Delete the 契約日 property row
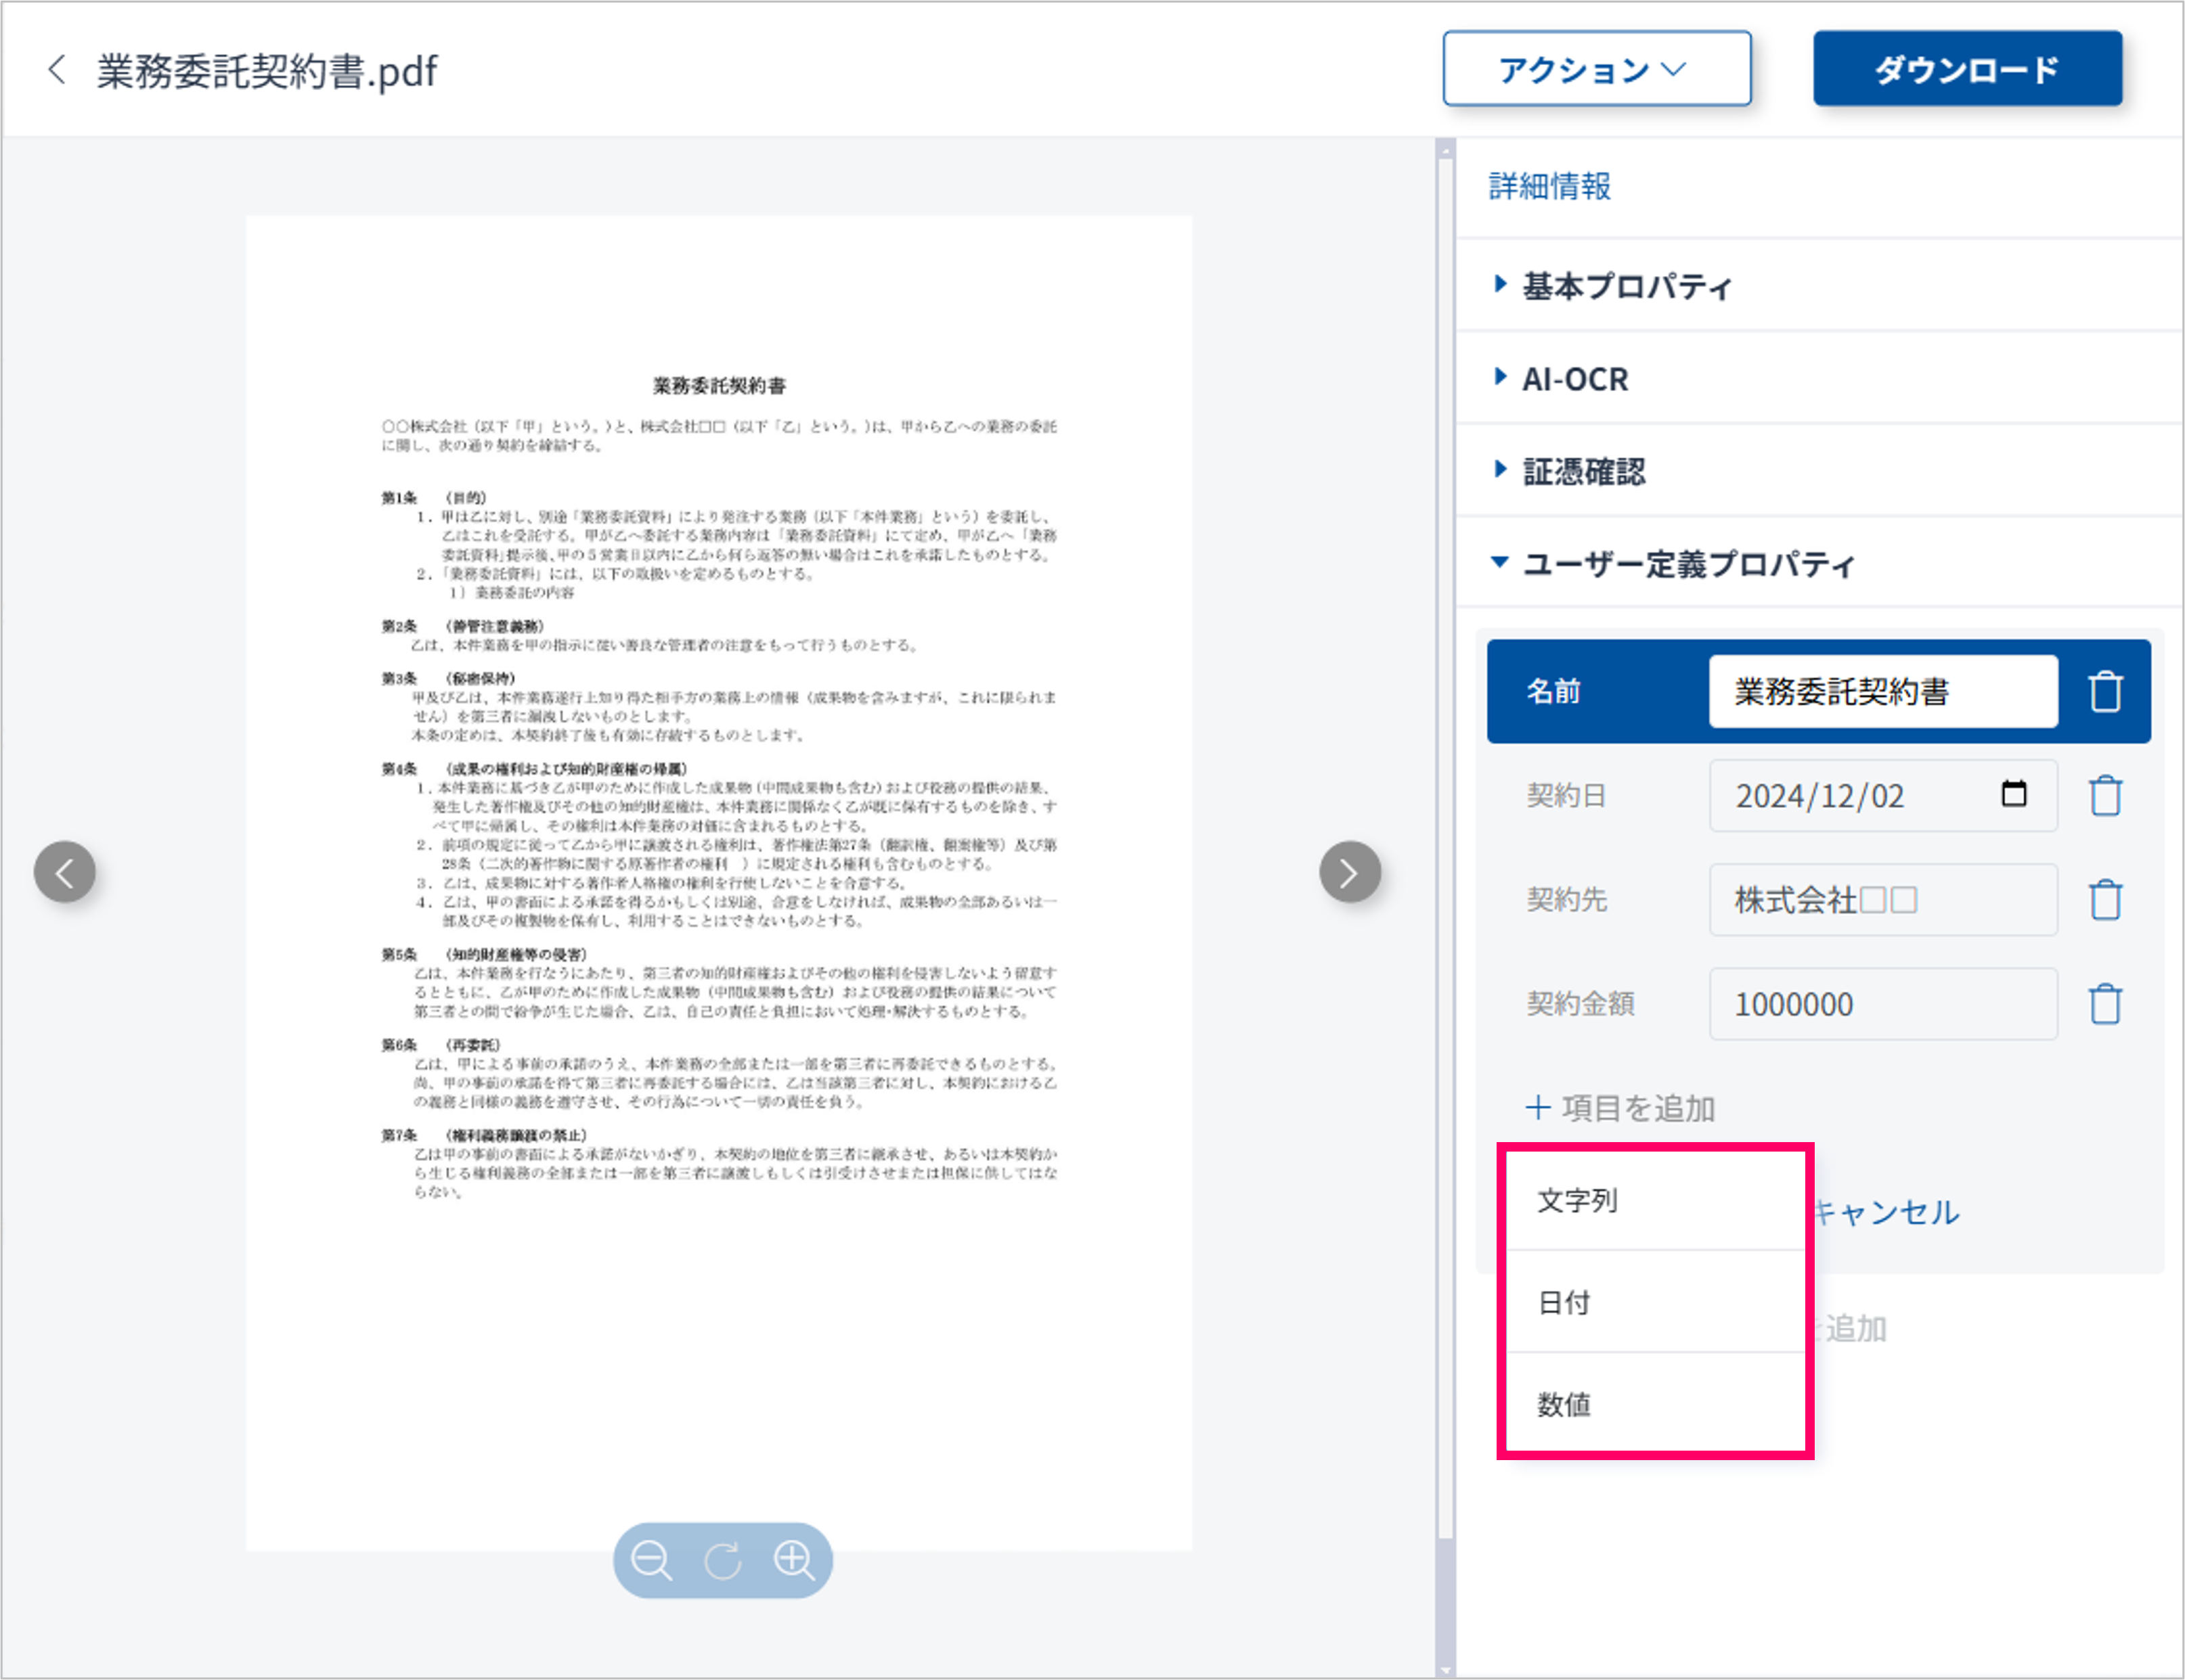 pyautogui.click(x=2105, y=796)
